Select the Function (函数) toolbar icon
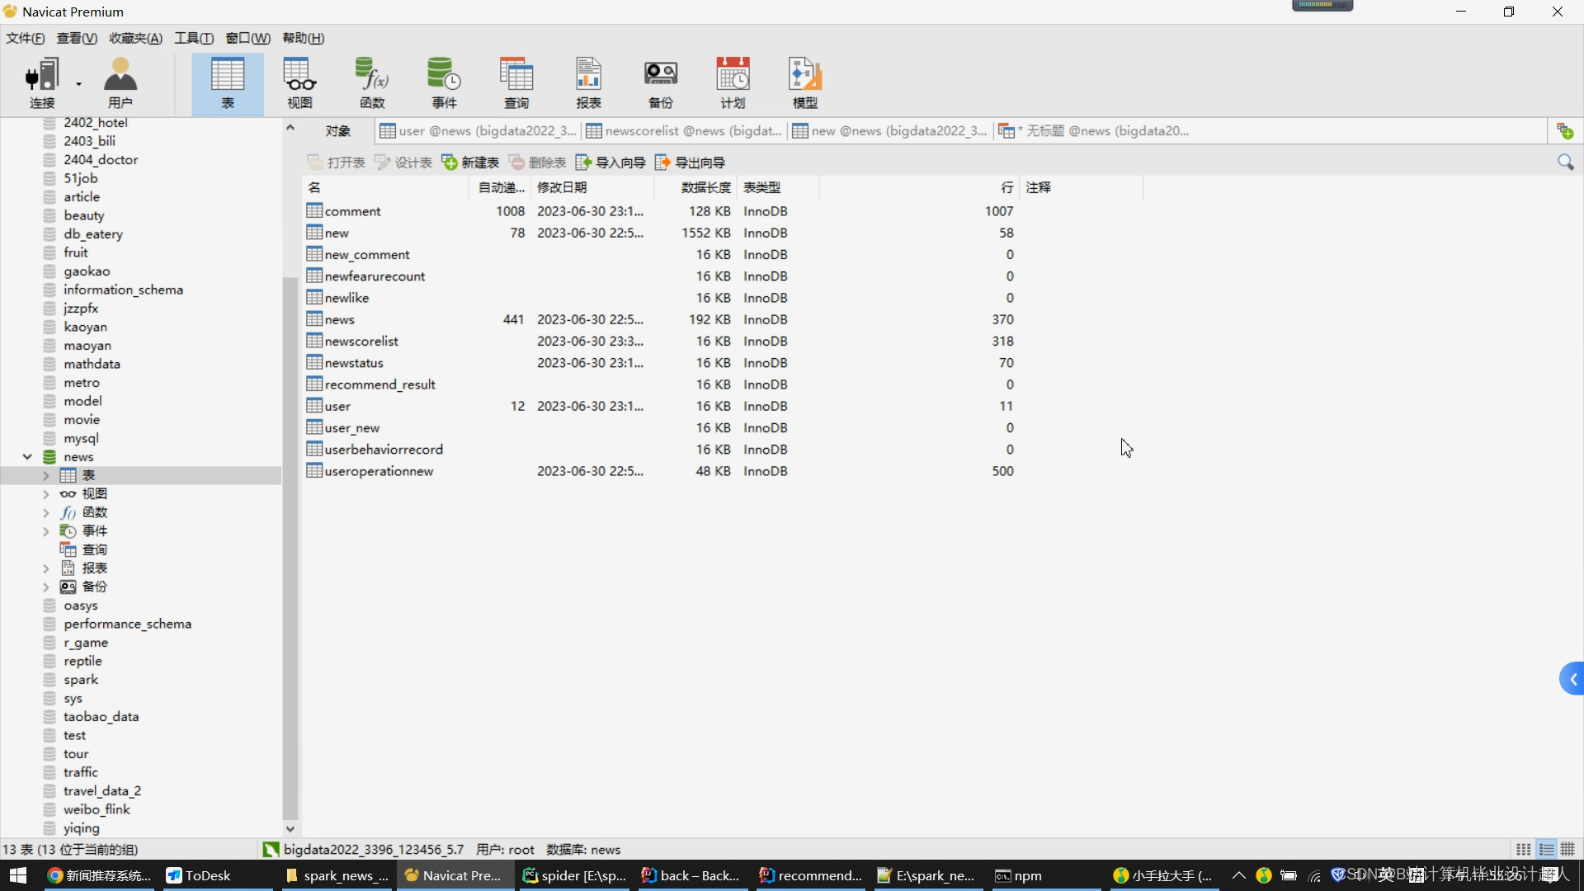The width and height of the screenshot is (1584, 891). point(372,82)
